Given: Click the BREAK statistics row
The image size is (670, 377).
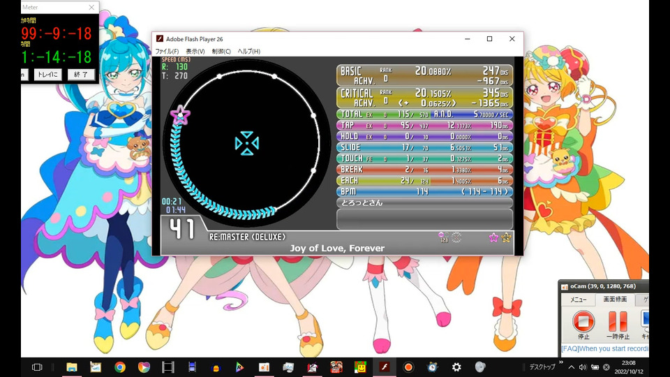Looking at the screenshot, I should pos(425,170).
